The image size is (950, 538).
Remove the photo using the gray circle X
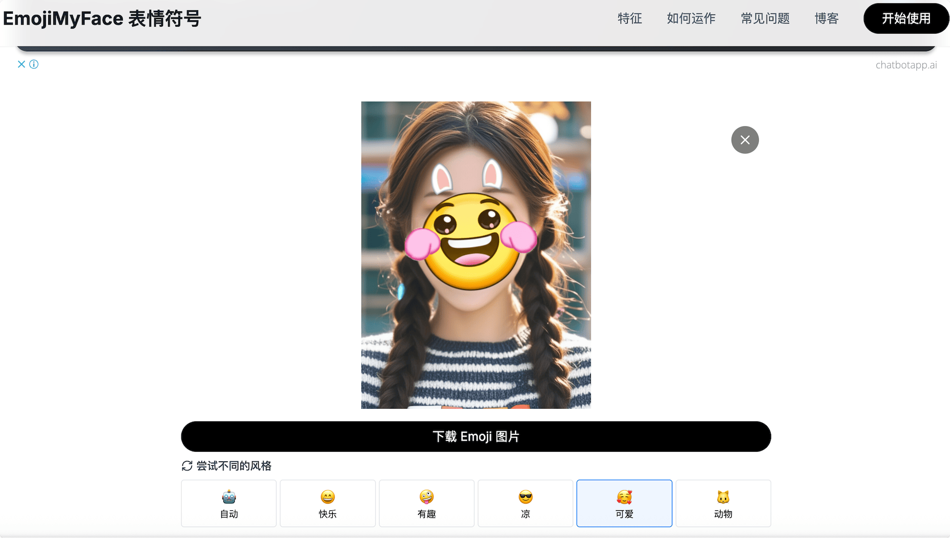pyautogui.click(x=745, y=140)
